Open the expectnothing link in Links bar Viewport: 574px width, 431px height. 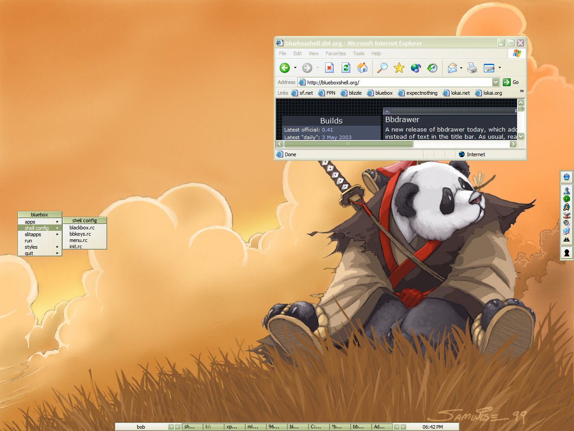[417, 93]
